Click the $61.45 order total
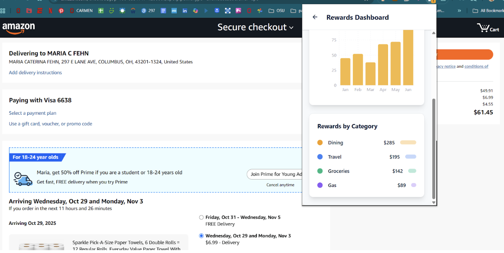Viewport: 504px width, 253px height. tap(483, 112)
